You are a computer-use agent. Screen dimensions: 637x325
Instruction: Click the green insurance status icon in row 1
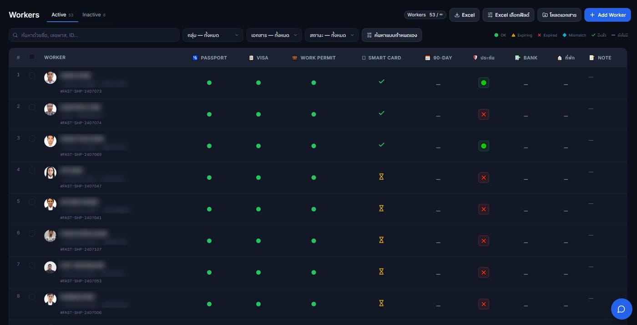pyautogui.click(x=484, y=83)
